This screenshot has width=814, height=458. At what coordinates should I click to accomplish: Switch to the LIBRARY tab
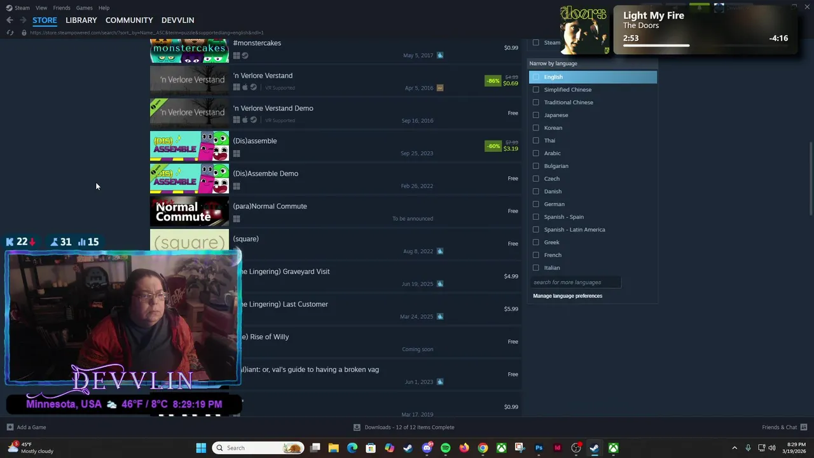pos(81,20)
